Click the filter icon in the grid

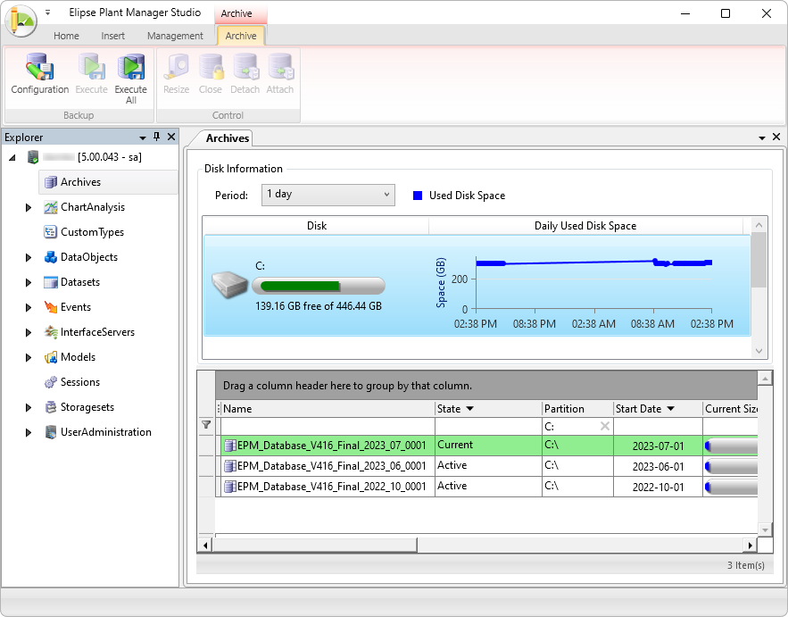point(206,426)
